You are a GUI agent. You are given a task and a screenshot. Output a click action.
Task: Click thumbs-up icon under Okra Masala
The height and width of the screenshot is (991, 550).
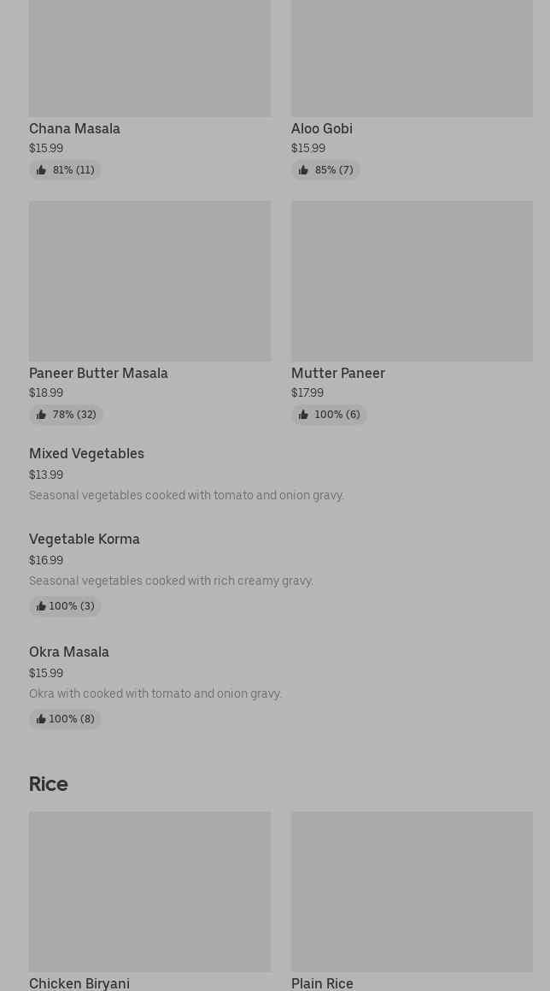tap(41, 719)
